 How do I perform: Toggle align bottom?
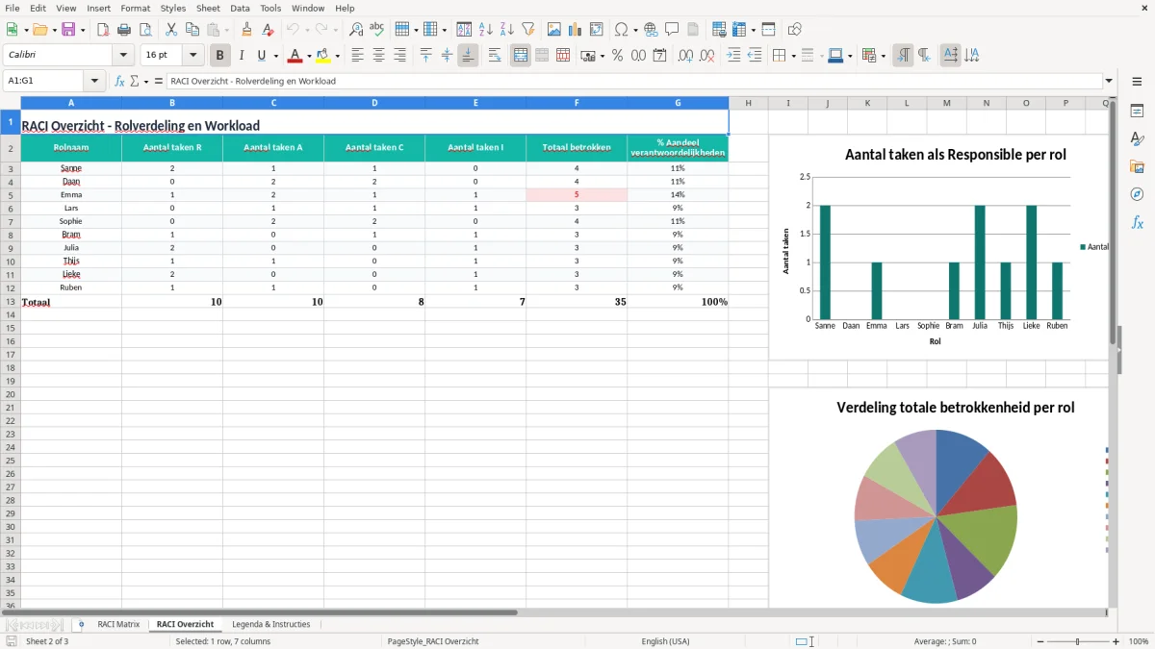[468, 56]
